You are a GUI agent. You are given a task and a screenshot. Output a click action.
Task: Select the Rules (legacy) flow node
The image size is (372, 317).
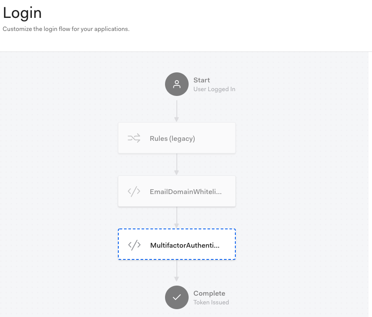tap(176, 137)
